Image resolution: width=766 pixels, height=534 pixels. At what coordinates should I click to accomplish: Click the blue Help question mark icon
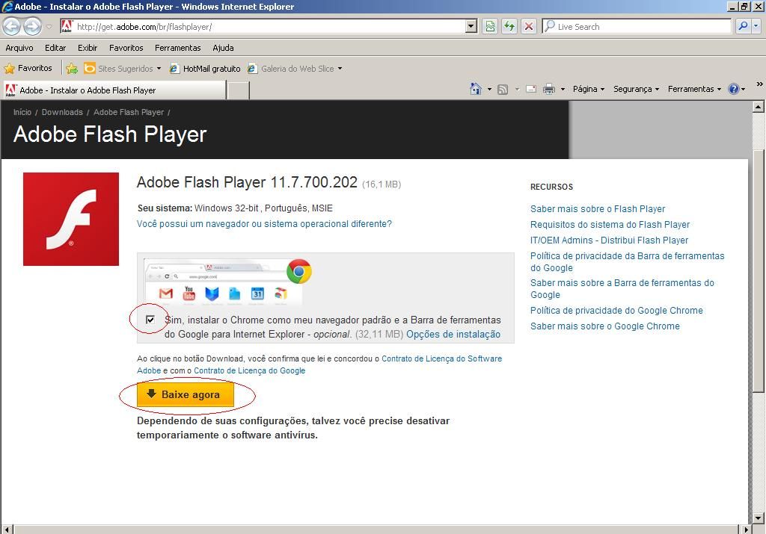pos(733,89)
